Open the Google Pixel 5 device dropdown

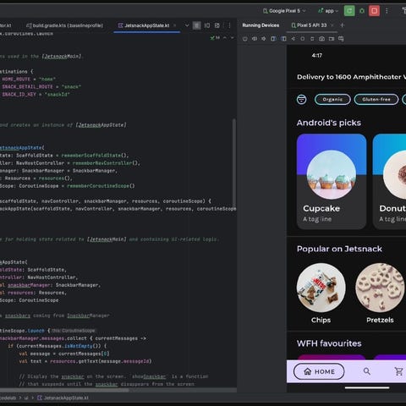click(x=284, y=11)
